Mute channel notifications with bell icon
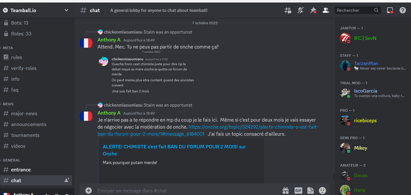 pos(300,10)
